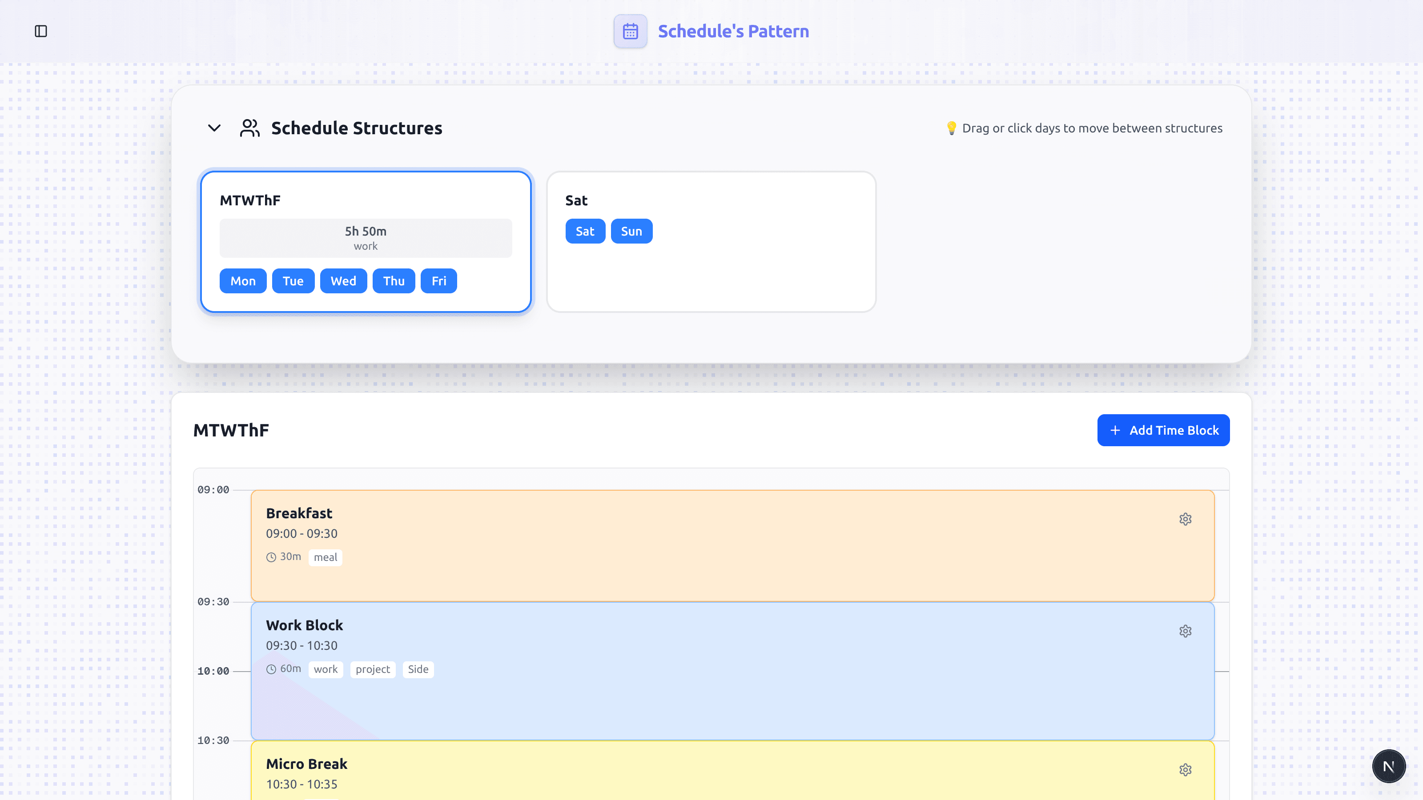Collapse the Schedule Structures section chevron
The image size is (1423, 800).
tap(214, 128)
